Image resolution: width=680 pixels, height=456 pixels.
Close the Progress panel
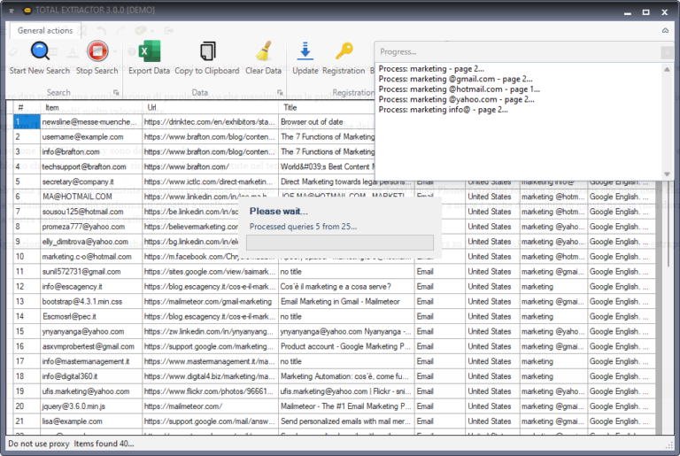[x=666, y=52]
